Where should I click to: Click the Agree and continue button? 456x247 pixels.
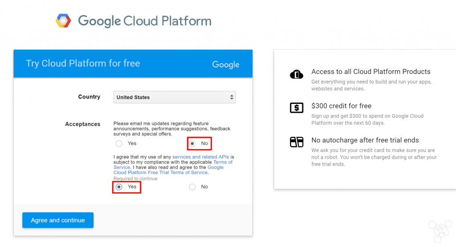[58, 220]
